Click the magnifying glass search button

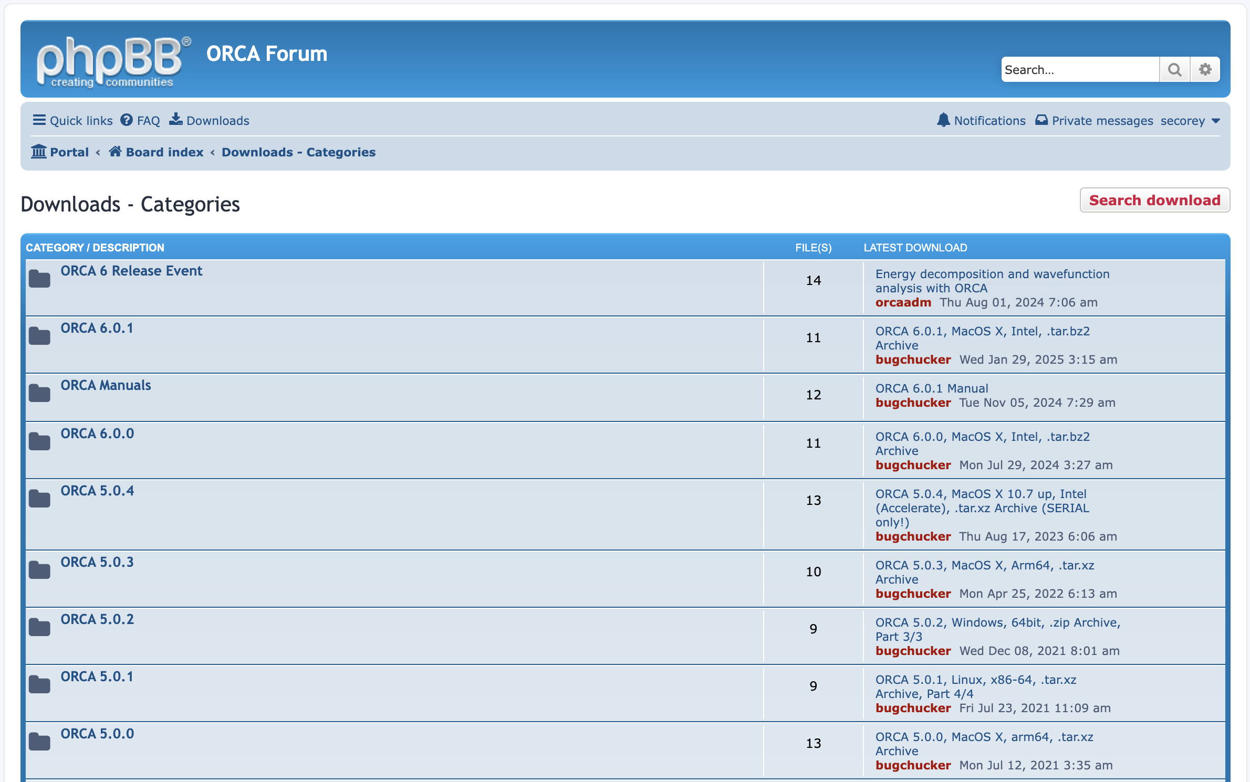pyautogui.click(x=1174, y=69)
